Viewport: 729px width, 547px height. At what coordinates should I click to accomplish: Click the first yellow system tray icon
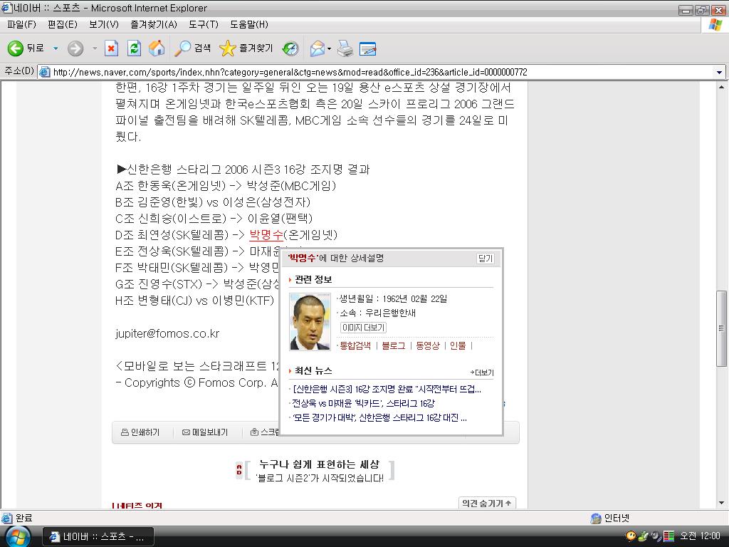pos(631,536)
